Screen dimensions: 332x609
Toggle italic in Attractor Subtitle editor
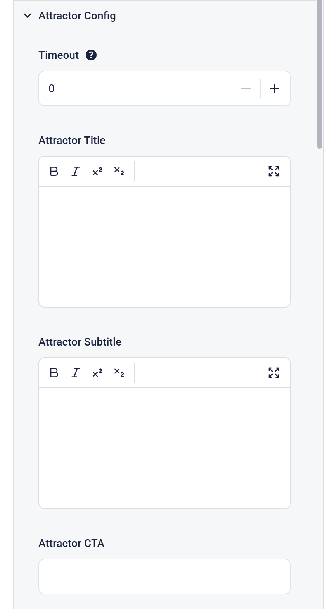click(76, 373)
